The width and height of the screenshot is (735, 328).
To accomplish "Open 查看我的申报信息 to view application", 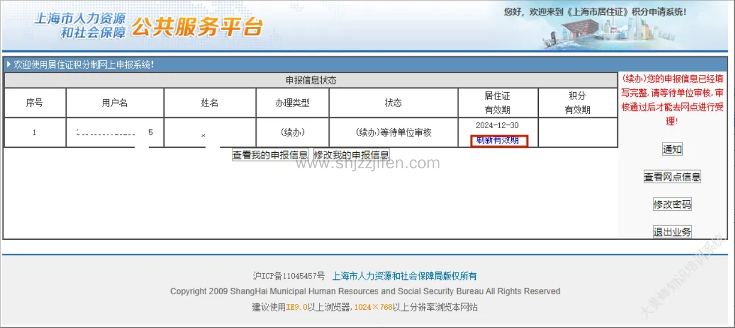I will coord(270,155).
